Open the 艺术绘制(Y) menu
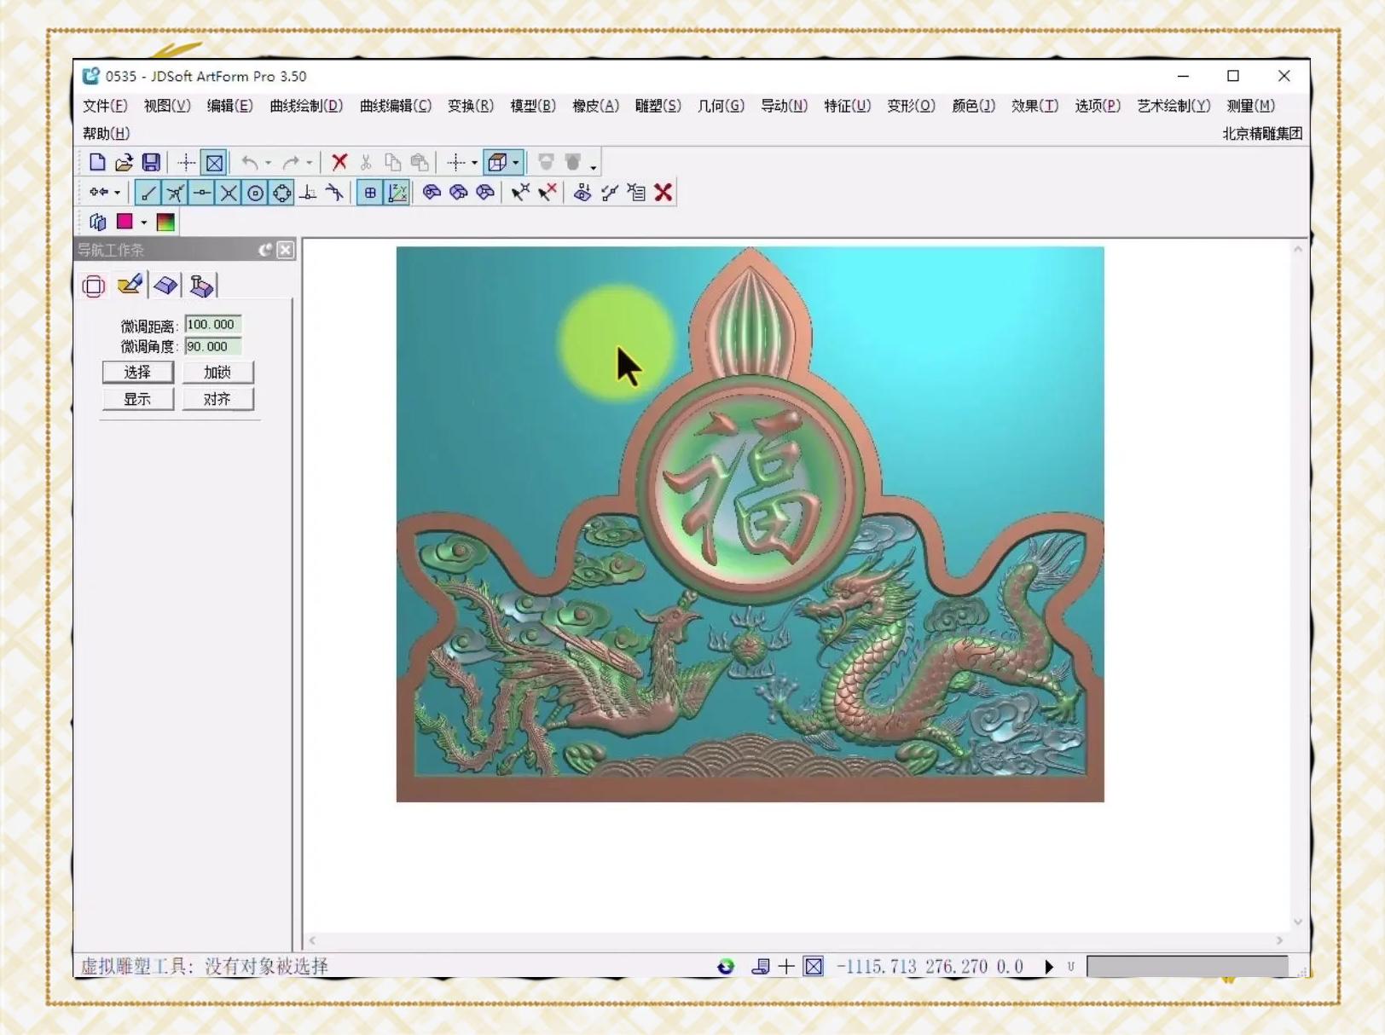Screen dimensions: 1385x1035 (1173, 106)
